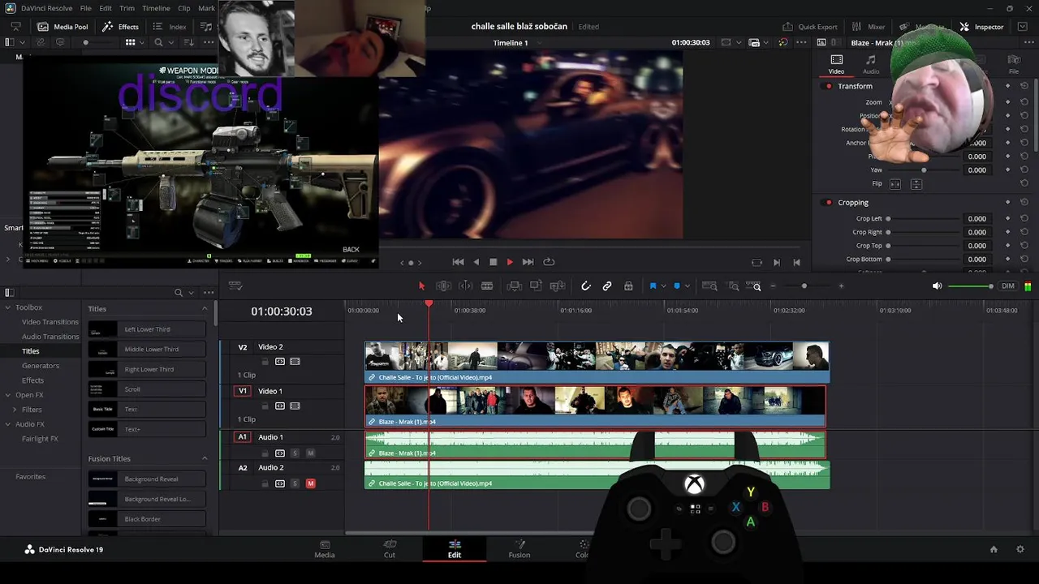This screenshot has width=1039, height=584.
Task: Click the Insert Clip toolbar icon
Action: click(514, 286)
